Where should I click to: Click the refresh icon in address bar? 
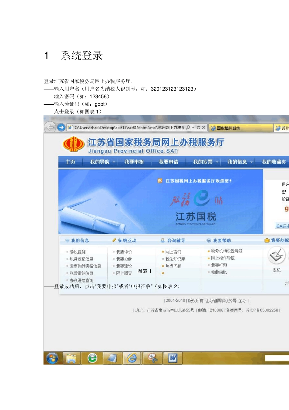point(198,128)
